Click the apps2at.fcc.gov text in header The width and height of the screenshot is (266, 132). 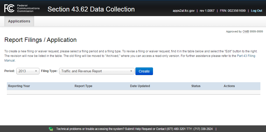click(x=184, y=11)
